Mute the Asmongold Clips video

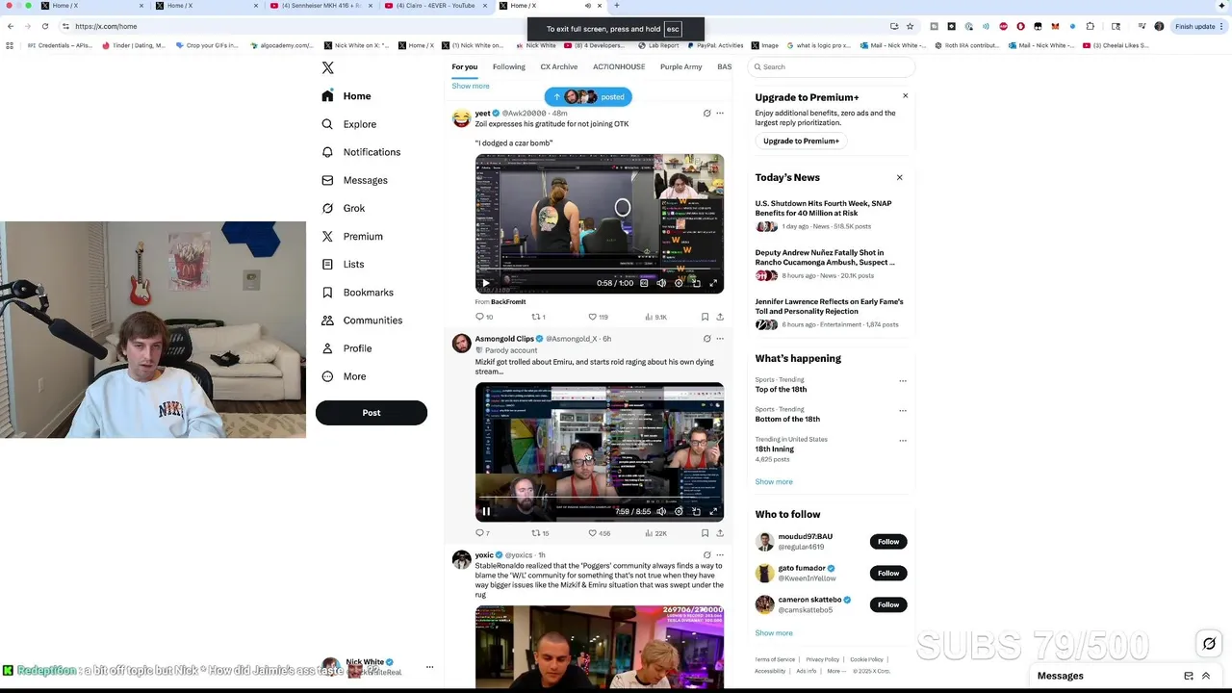661,512
